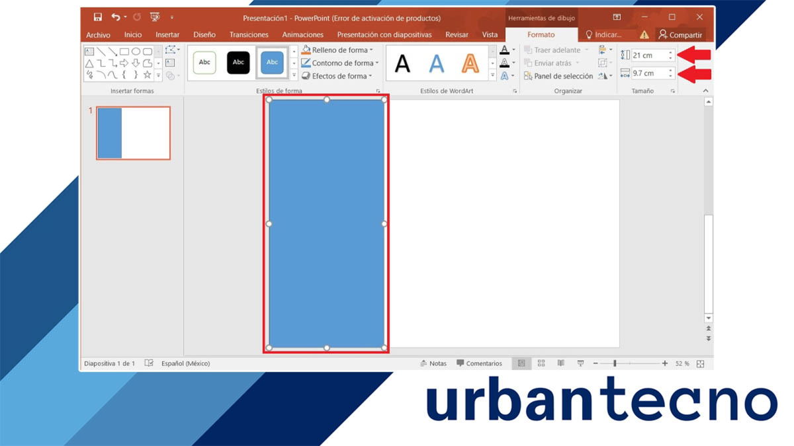Image resolution: width=794 pixels, height=446 pixels.
Task: Select the oval shape tool
Action: coord(136,51)
